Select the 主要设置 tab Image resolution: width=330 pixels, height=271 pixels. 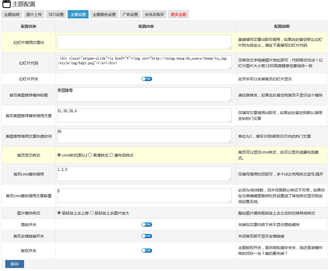[x=78, y=15]
